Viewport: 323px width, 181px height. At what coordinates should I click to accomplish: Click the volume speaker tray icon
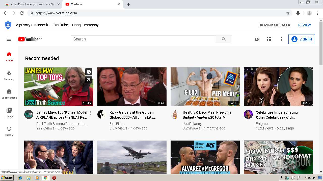(293, 178)
